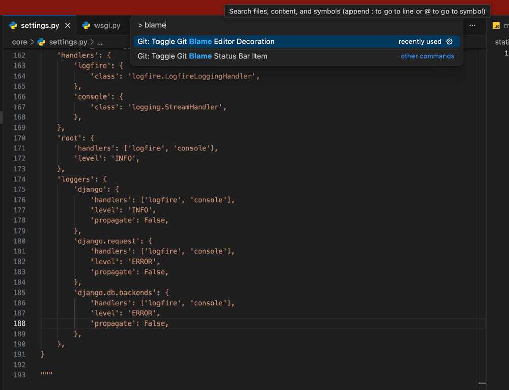Run Toggle Git Blame Status Bar Item command
The image size is (509, 390).
click(x=296, y=56)
